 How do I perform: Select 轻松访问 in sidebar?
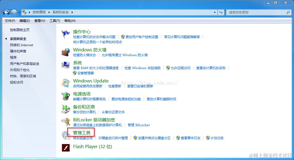17,82
